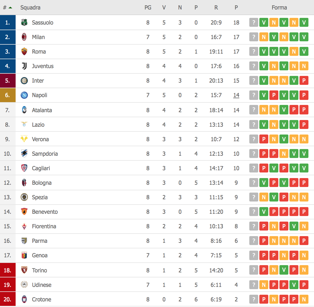Screen dimensions: 314x307
Task: Select the Napoli club logo
Action: click(25, 95)
